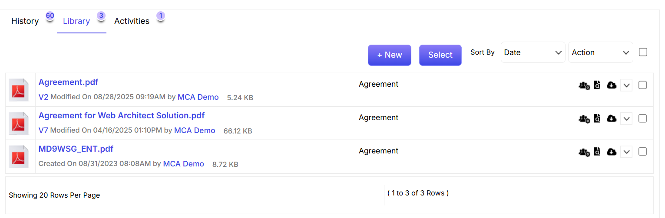Image resolution: width=665 pixels, height=218 pixels.
Task: Switch to the History tab
Action: [25, 21]
